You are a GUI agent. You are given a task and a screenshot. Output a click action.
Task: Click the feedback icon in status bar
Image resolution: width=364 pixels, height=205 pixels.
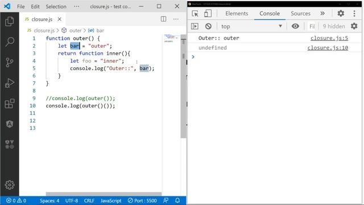[x=166, y=200]
